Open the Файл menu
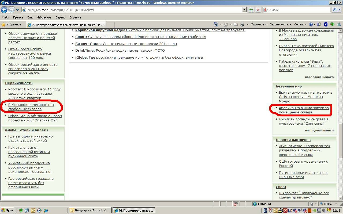Image resolution: width=343 pixels, height=214 pixels. (5, 17)
